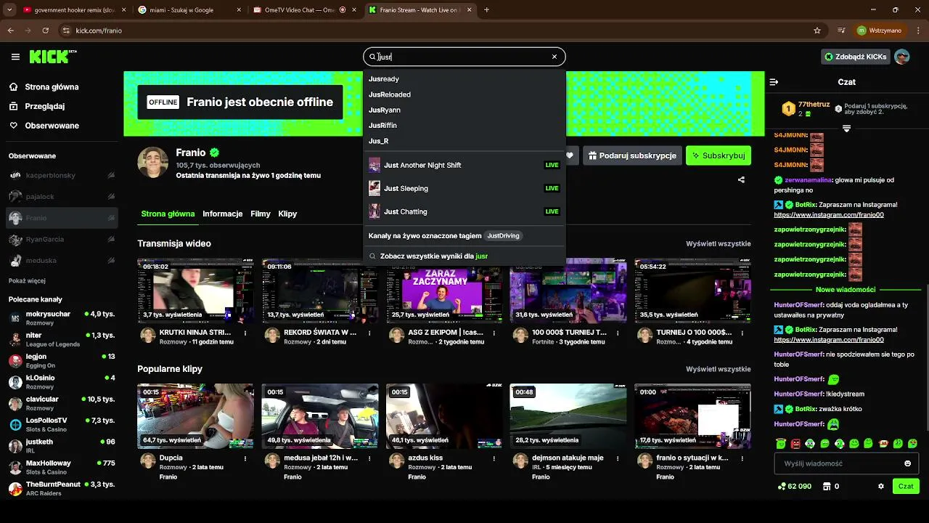The height and width of the screenshot is (523, 929).
Task: Click the browser reload button
Action: click(46, 31)
